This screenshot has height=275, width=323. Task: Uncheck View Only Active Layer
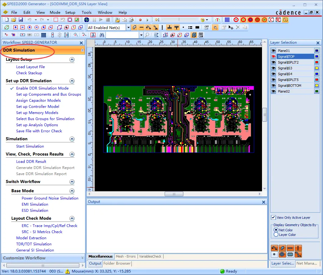(x=273, y=218)
